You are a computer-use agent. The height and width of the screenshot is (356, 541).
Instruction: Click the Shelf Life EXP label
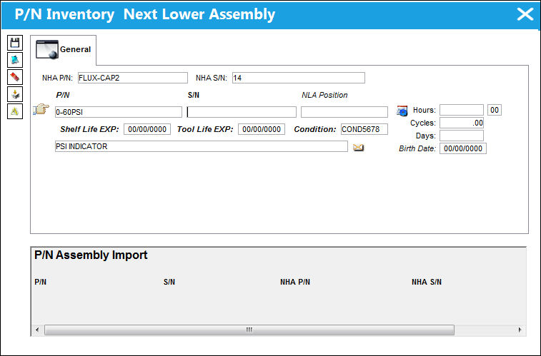pyautogui.click(x=89, y=129)
